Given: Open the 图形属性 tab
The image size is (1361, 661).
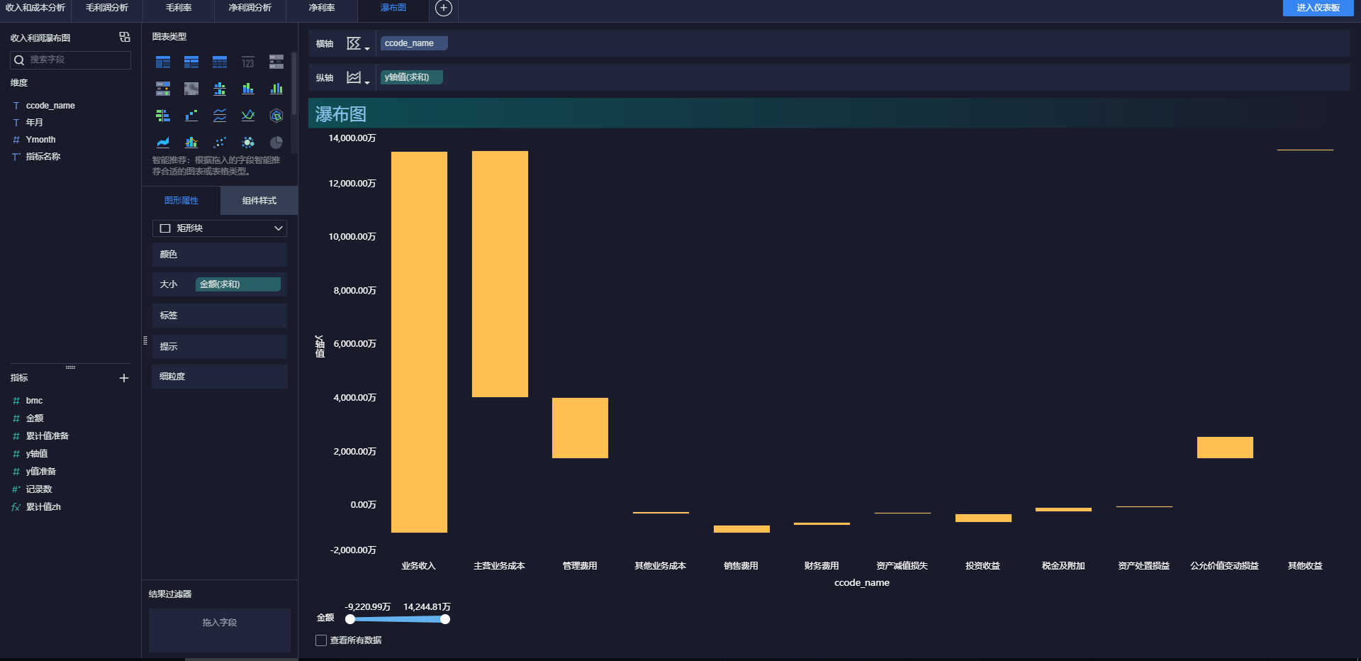Looking at the screenshot, I should click(181, 201).
